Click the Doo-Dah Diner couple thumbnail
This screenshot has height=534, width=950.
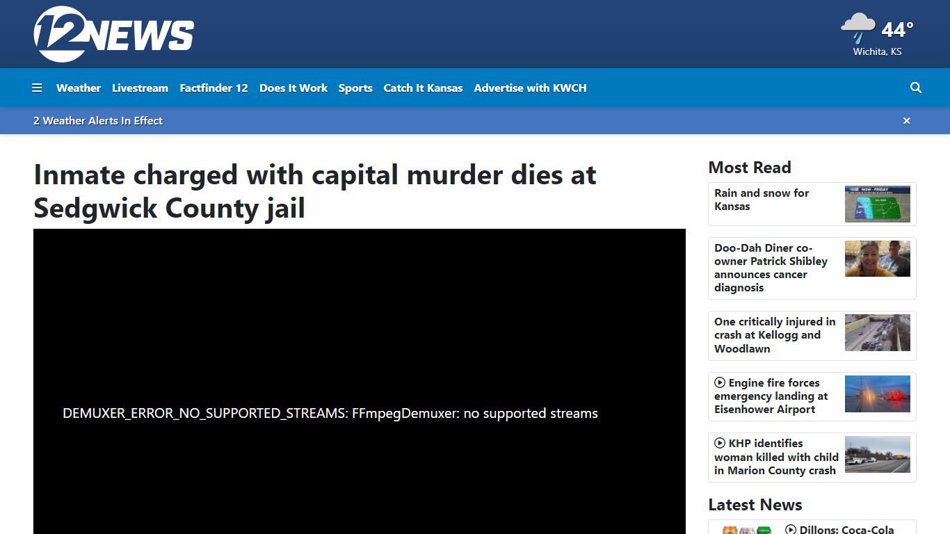878,259
